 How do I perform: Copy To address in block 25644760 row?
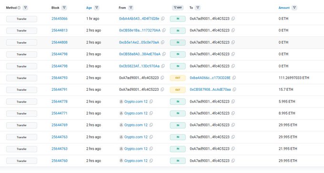[x=233, y=161]
